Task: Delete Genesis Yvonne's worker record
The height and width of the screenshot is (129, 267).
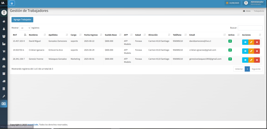Action: click(x=257, y=60)
